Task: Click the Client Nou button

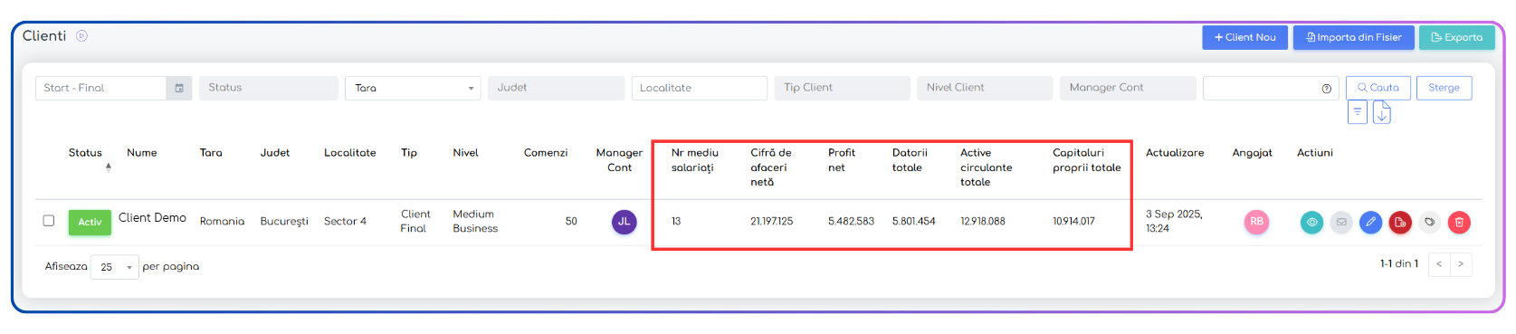Action: (1244, 37)
